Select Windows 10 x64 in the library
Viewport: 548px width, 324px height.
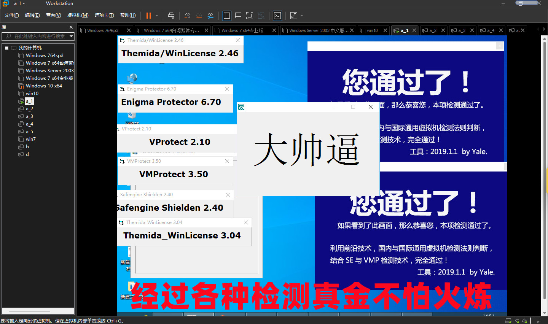pyautogui.click(x=44, y=86)
